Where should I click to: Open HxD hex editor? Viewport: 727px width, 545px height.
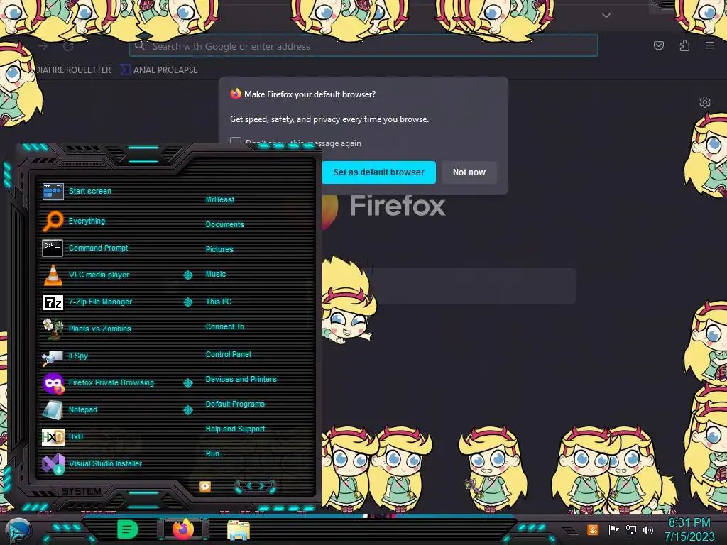(62, 436)
